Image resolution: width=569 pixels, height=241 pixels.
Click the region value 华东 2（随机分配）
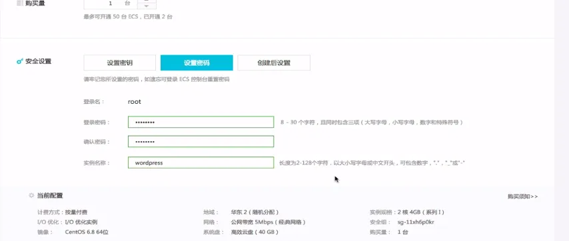255,212
